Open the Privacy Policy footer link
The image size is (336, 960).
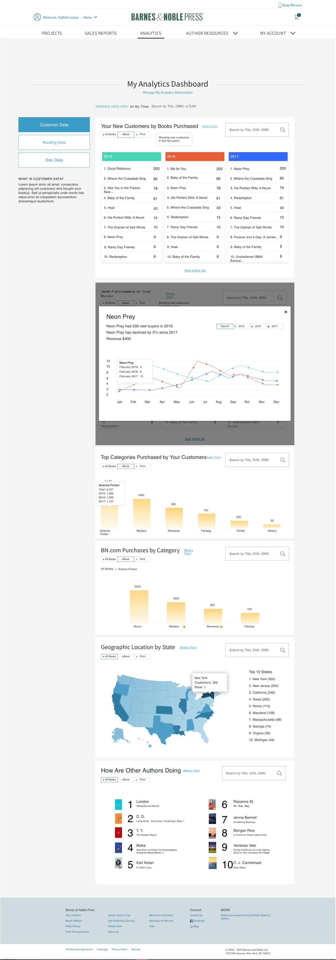coord(119,949)
